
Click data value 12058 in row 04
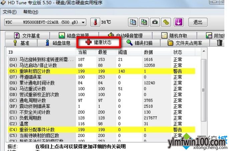[x=149, y=65]
